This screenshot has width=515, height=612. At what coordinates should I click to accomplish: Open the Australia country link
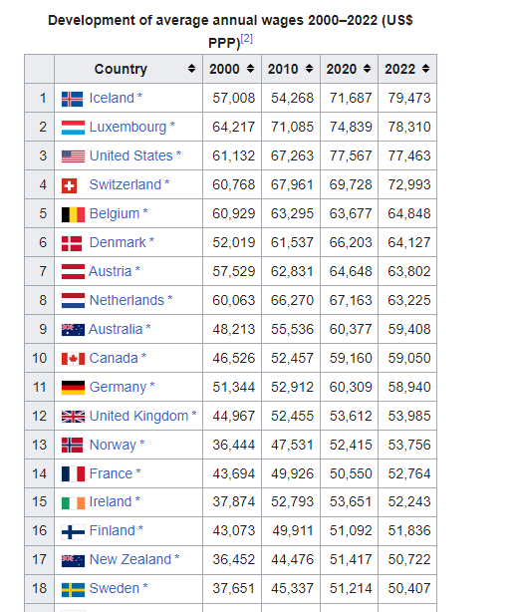[116, 329]
